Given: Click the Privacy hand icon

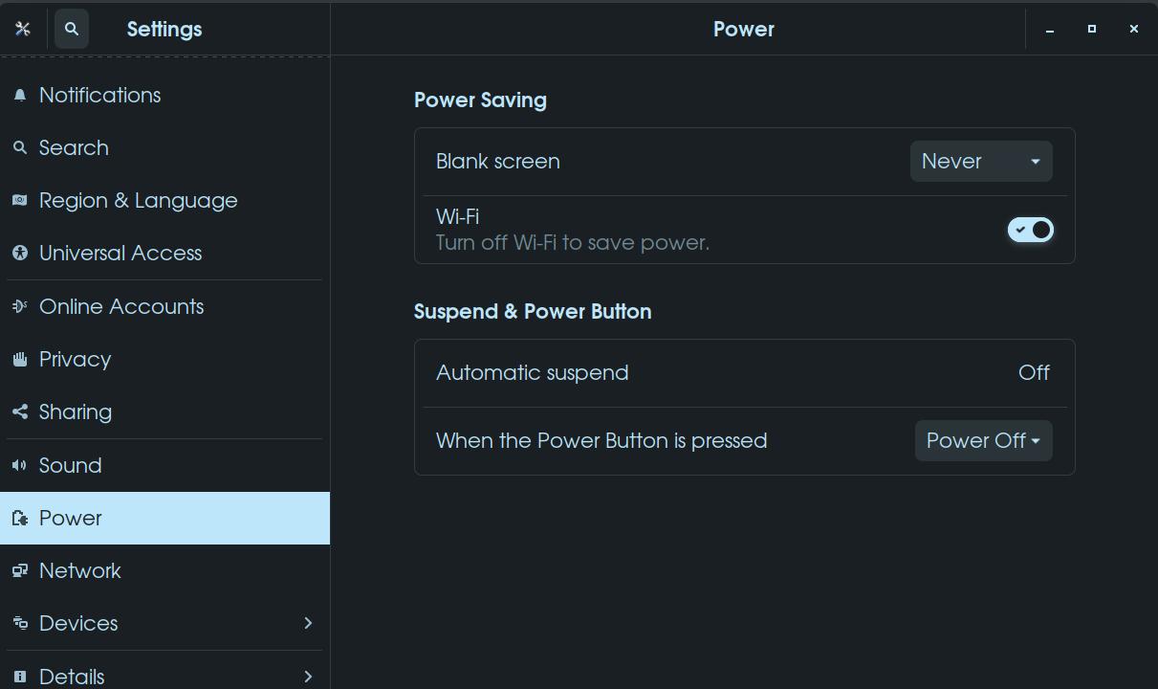Looking at the screenshot, I should pyautogui.click(x=20, y=360).
